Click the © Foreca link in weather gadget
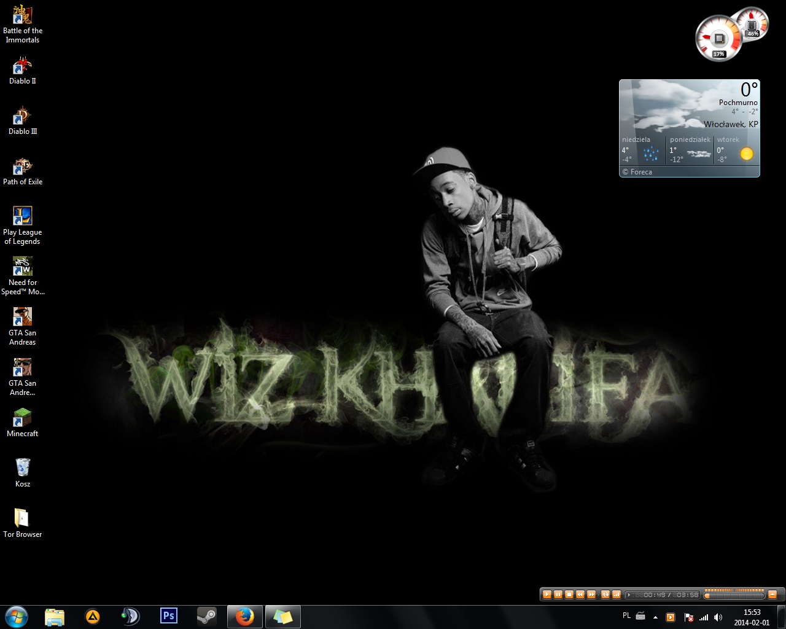Screen dimensions: 786x629 coord(637,172)
